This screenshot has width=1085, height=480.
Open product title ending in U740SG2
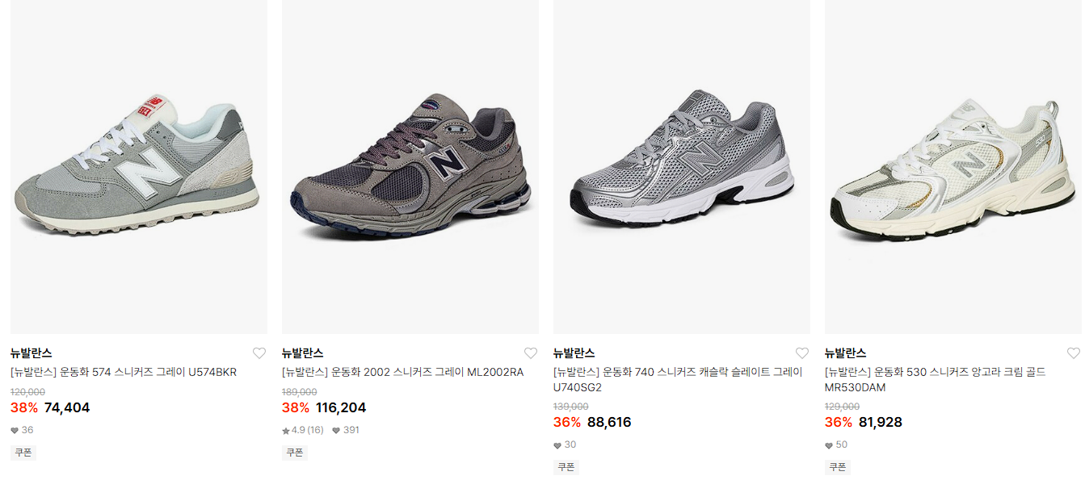pyautogui.click(x=679, y=380)
